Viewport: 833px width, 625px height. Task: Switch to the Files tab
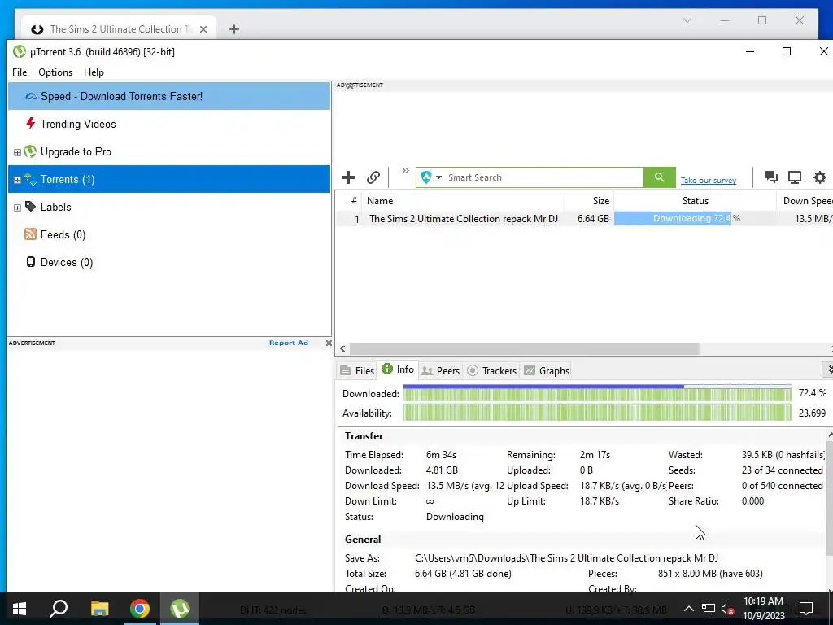pyautogui.click(x=357, y=370)
